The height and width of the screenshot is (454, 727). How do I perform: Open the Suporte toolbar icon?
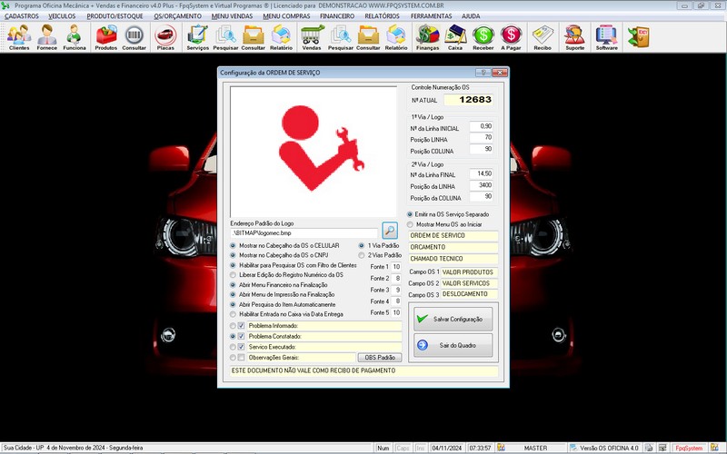(x=574, y=36)
